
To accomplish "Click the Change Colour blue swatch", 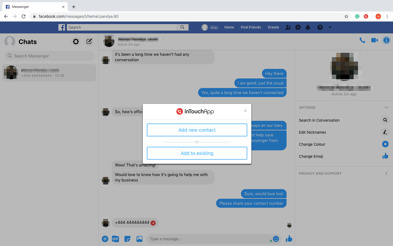I will tap(385, 144).
